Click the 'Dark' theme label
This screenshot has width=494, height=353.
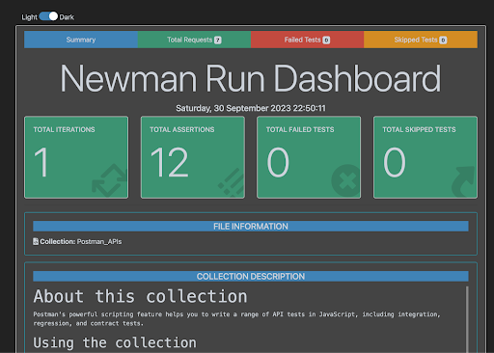pyautogui.click(x=67, y=17)
